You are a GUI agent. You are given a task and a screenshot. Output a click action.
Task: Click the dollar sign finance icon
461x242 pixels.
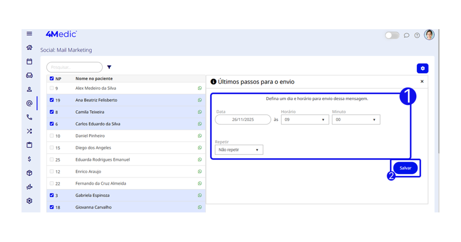(x=29, y=159)
